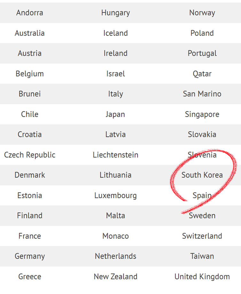Click the Qatar entry
This screenshot has height=294, width=241.
pos(202,74)
